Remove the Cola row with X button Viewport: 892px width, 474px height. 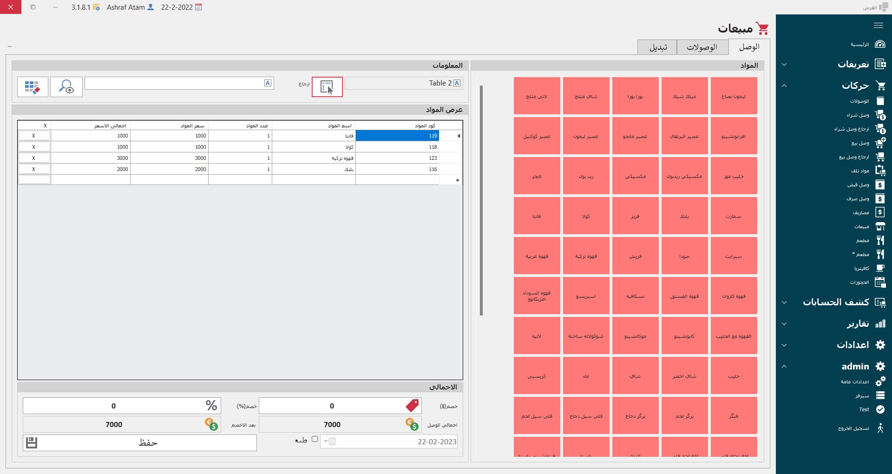[34, 147]
